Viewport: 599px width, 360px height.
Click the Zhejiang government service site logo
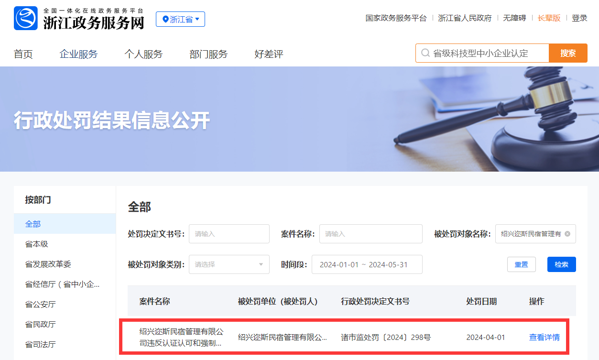(79, 19)
